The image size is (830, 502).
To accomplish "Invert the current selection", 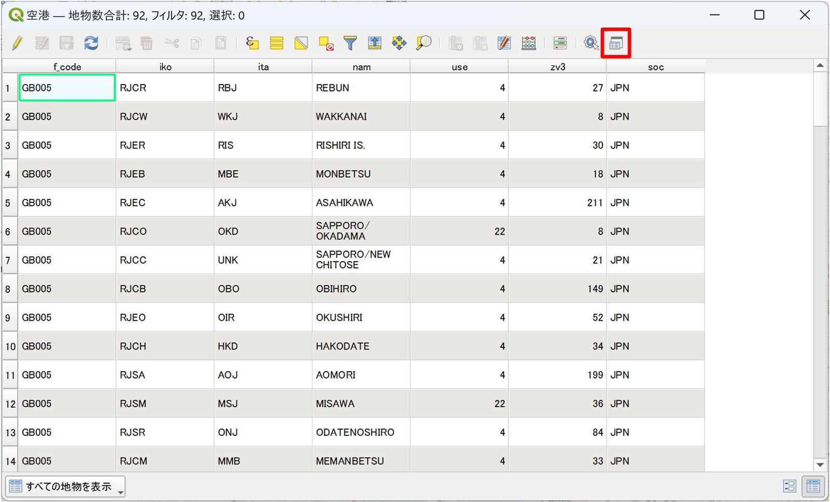I will [301, 43].
